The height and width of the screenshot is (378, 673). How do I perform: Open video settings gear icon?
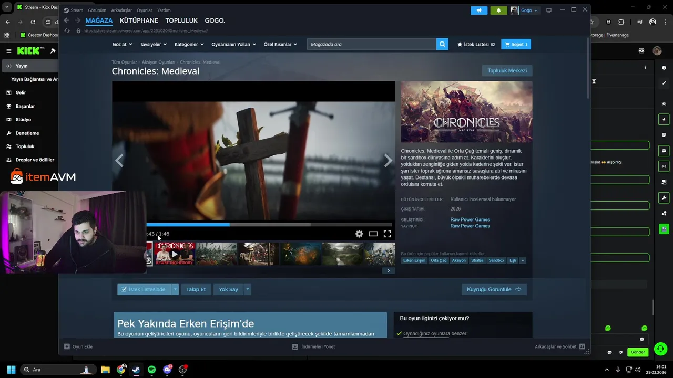pyautogui.click(x=359, y=234)
